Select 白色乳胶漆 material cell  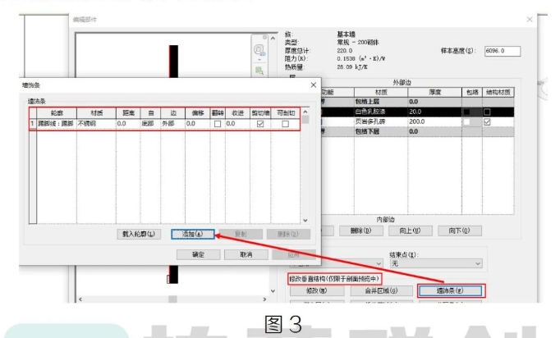381,112
